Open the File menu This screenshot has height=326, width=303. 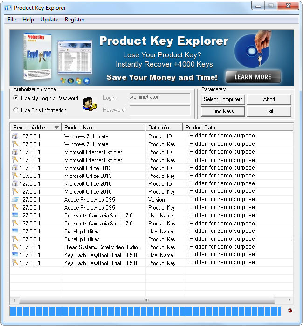(12, 20)
